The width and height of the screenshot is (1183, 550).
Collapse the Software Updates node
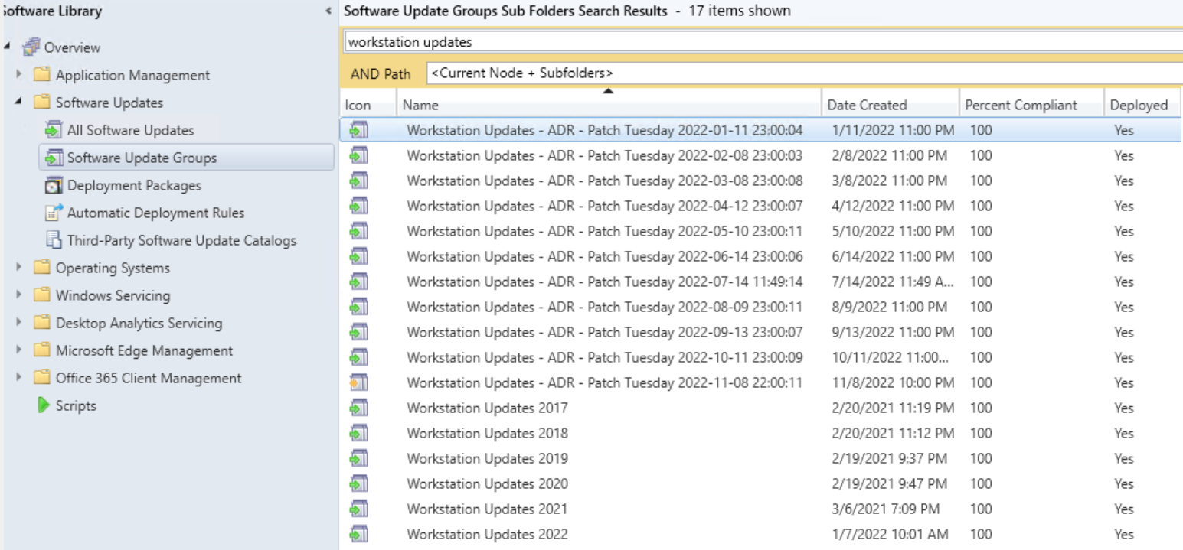18,103
